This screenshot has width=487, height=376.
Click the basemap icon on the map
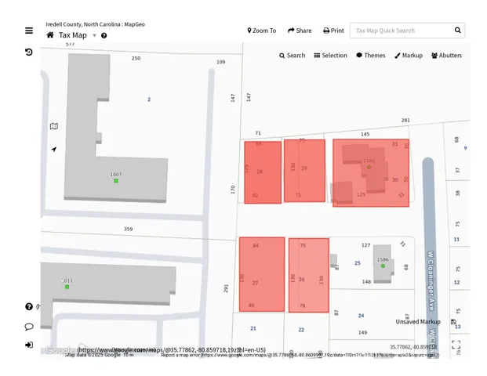54,126
